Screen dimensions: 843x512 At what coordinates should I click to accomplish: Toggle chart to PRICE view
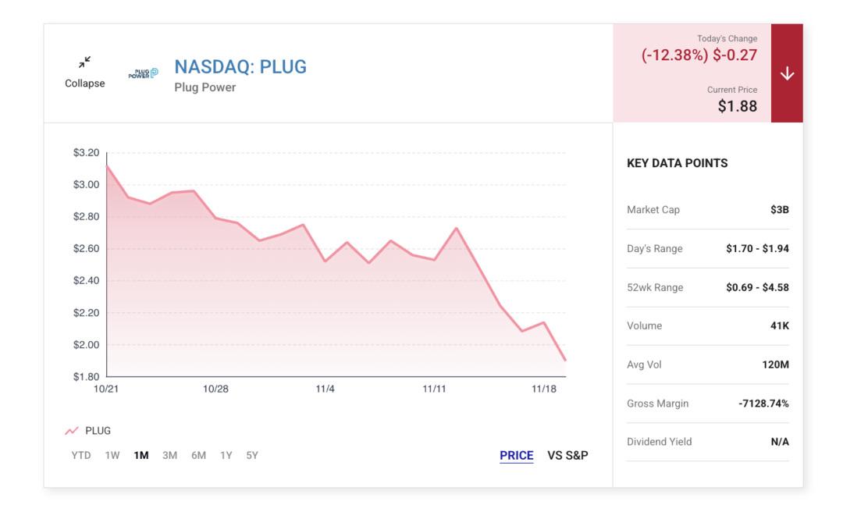pos(517,456)
